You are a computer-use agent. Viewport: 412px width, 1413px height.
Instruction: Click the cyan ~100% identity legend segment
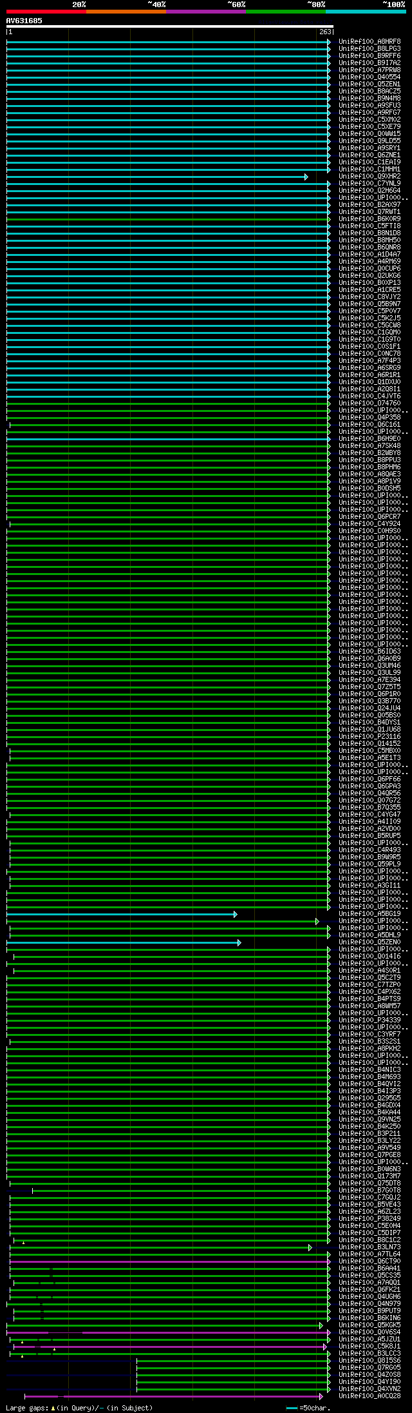(x=366, y=12)
